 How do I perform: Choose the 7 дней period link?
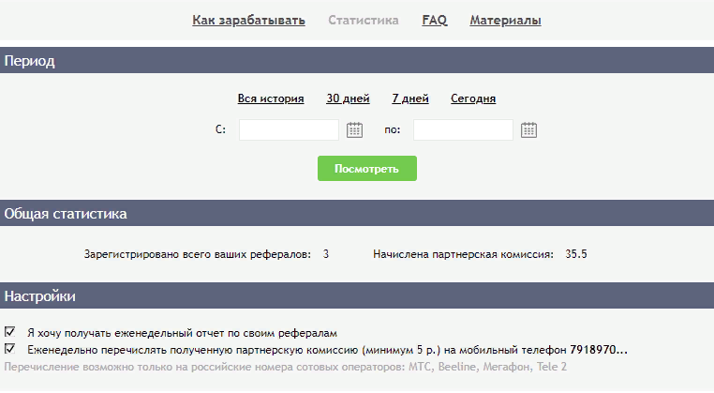coord(410,98)
